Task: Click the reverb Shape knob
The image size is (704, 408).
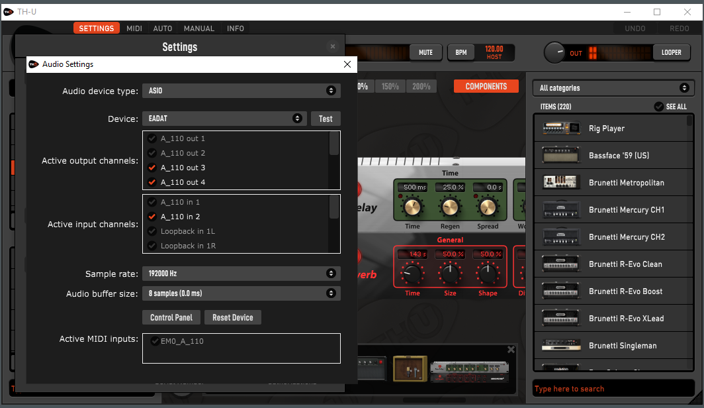Action: [x=488, y=274]
